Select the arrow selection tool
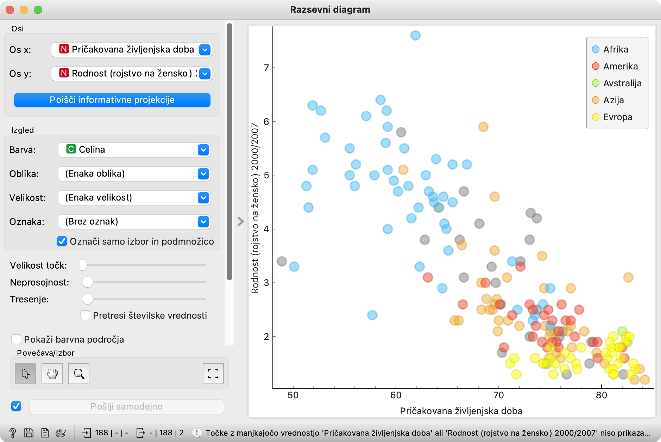661x442 pixels. pos(25,374)
